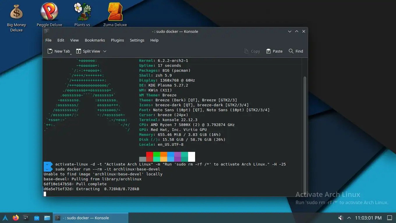Viewport: 396px width, 223px height.
Task: Open a New Tab in Konsole
Action: 58,51
